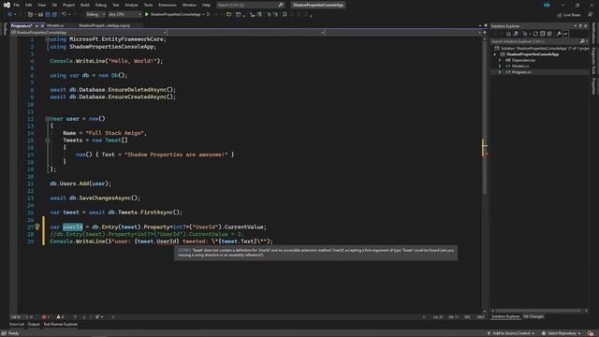Click the Live Share icon

click(x=559, y=15)
